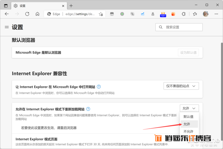Open the settings hamburger menu
This screenshot has height=149, width=223.
click(x=7, y=27)
